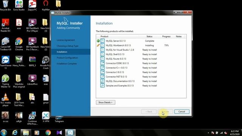The image size is (242, 136).
Task: Click the MySQL Server 8.0.13 product icon
Action: click(x=102, y=41)
